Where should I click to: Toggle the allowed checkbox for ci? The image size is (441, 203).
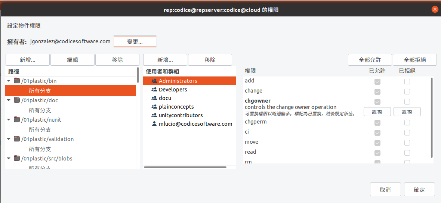377,133
